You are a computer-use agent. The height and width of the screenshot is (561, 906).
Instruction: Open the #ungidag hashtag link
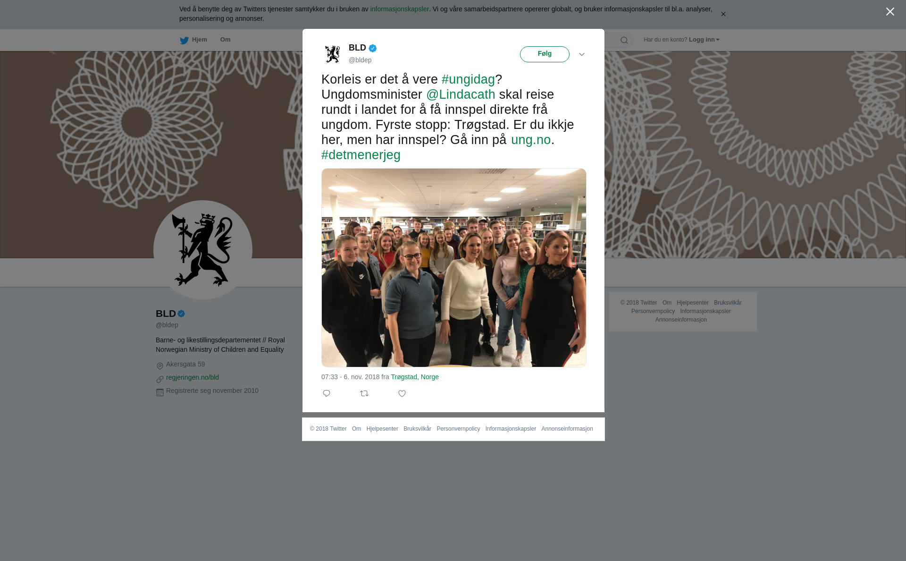468,79
